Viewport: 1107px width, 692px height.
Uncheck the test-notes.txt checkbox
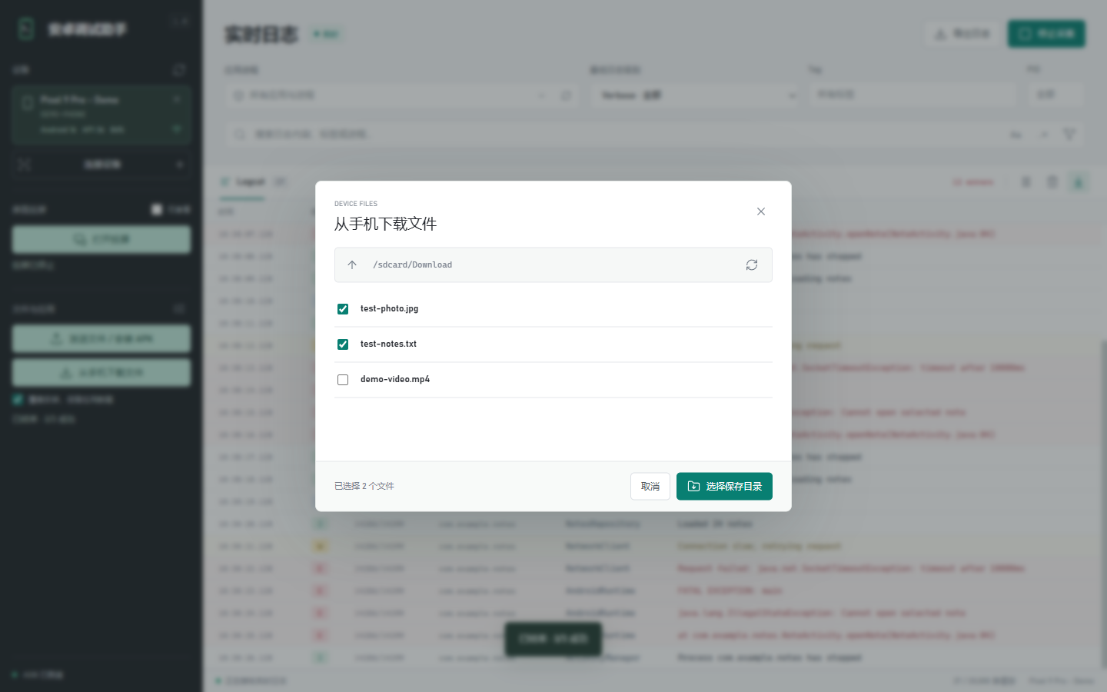343,344
